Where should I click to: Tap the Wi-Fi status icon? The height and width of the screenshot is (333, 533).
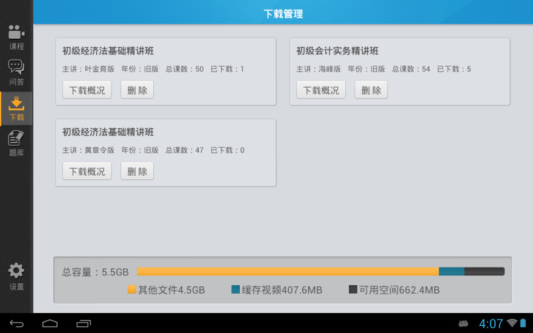[x=512, y=323]
